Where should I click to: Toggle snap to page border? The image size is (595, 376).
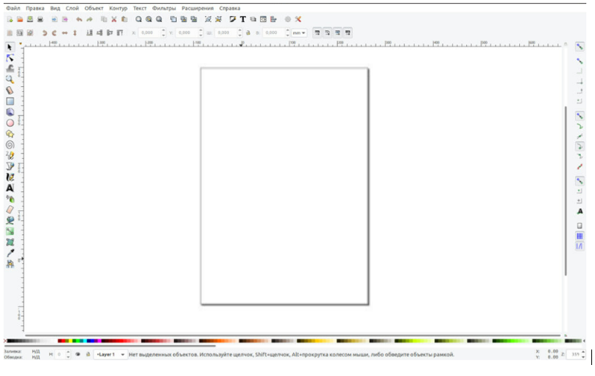tap(580, 226)
